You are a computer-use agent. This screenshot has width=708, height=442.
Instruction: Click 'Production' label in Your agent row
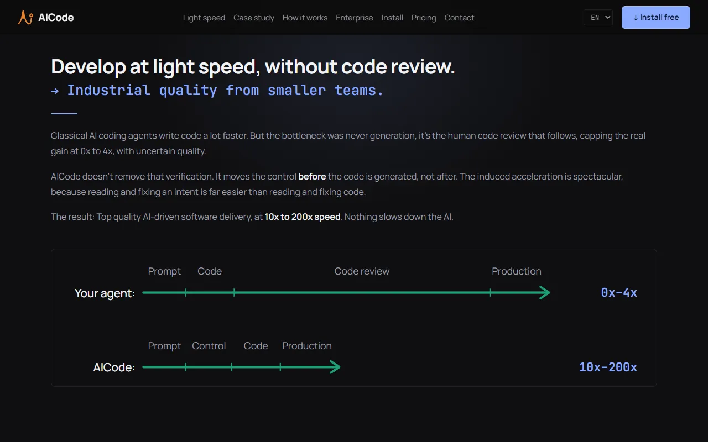point(517,271)
